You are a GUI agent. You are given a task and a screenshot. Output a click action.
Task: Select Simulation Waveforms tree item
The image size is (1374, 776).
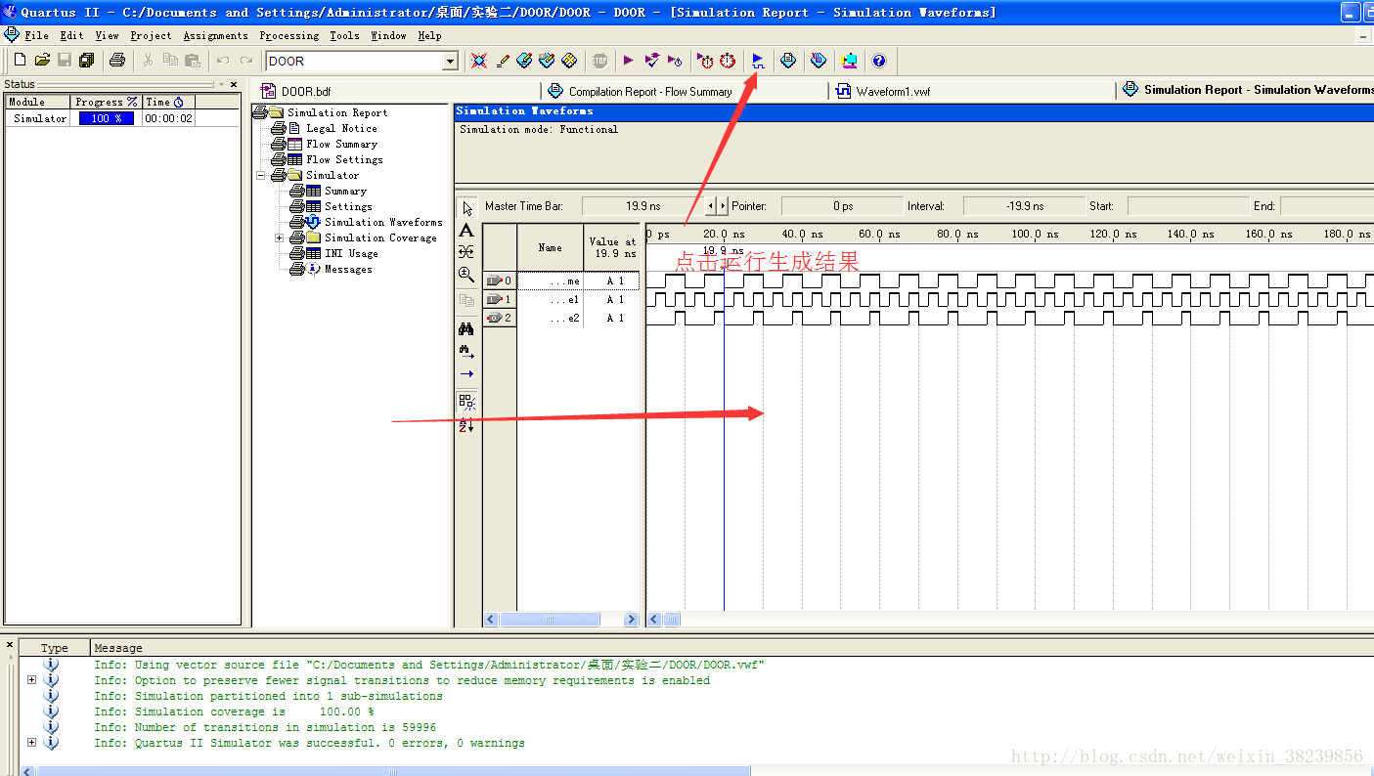coord(383,222)
